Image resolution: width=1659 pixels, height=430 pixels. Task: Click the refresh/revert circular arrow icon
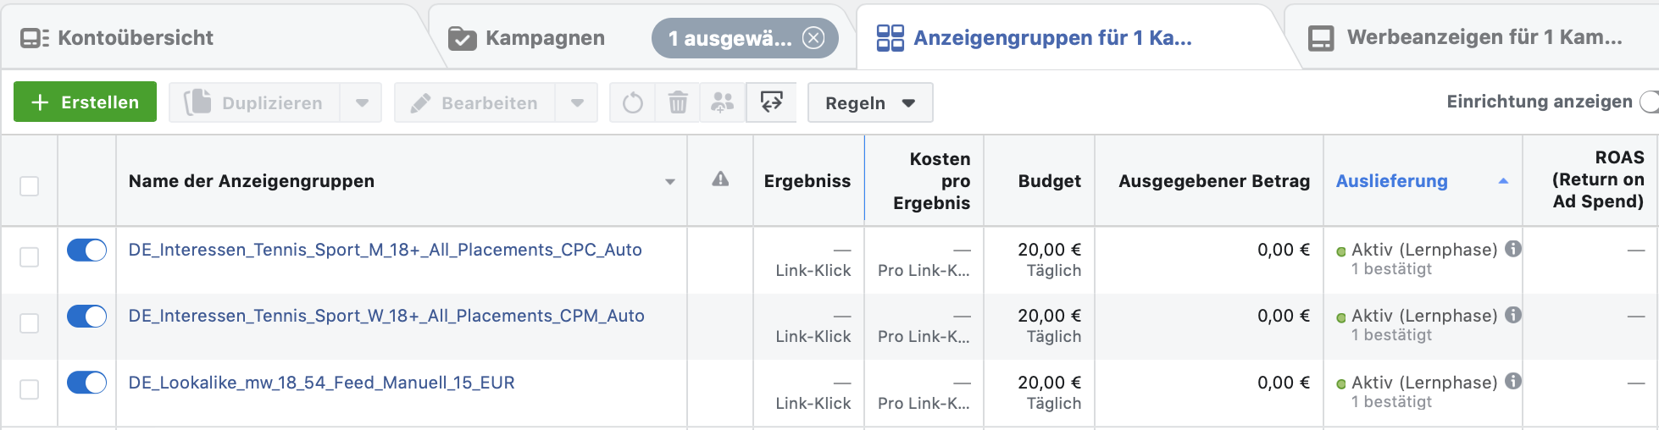(x=632, y=103)
